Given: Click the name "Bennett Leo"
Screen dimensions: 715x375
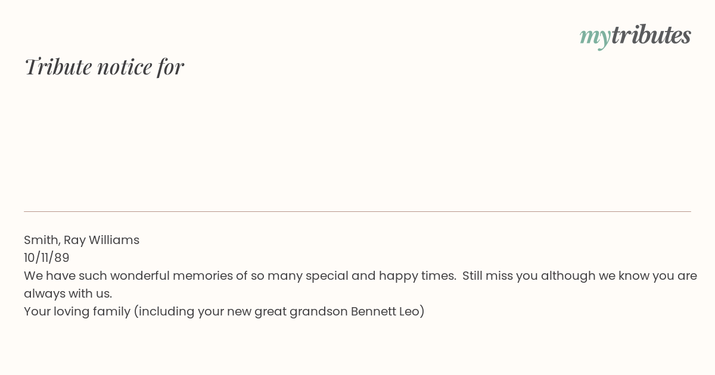Looking at the screenshot, I should coord(385,311).
